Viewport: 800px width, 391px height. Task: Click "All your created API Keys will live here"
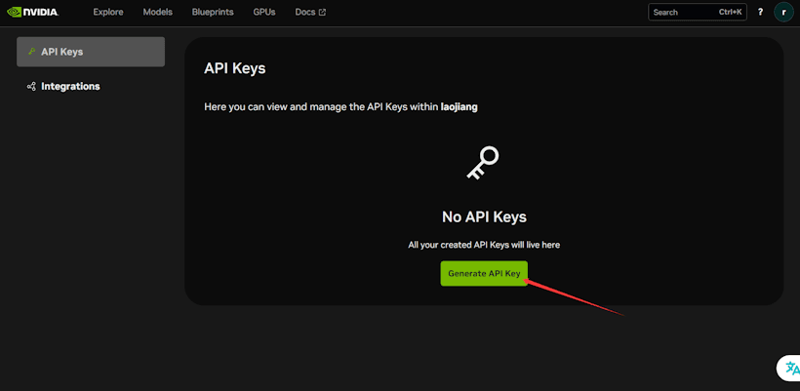[484, 245]
